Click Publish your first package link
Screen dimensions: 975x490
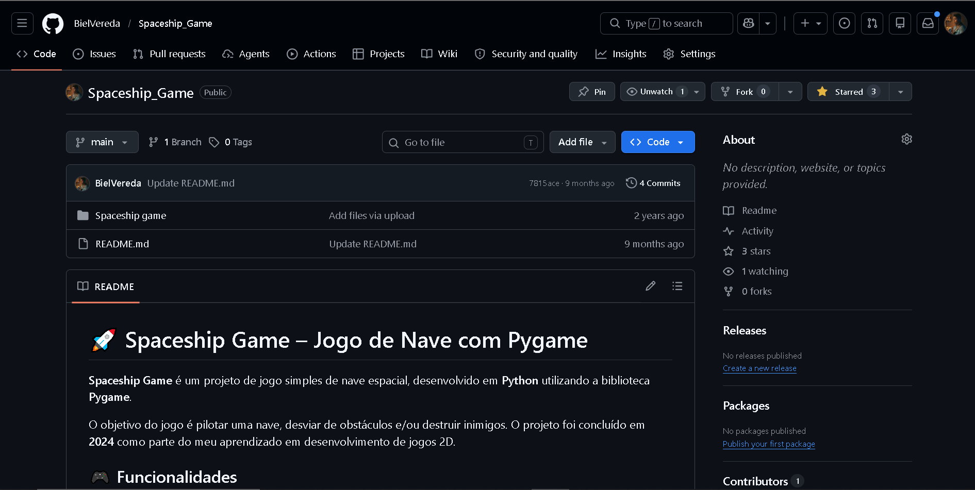click(769, 444)
